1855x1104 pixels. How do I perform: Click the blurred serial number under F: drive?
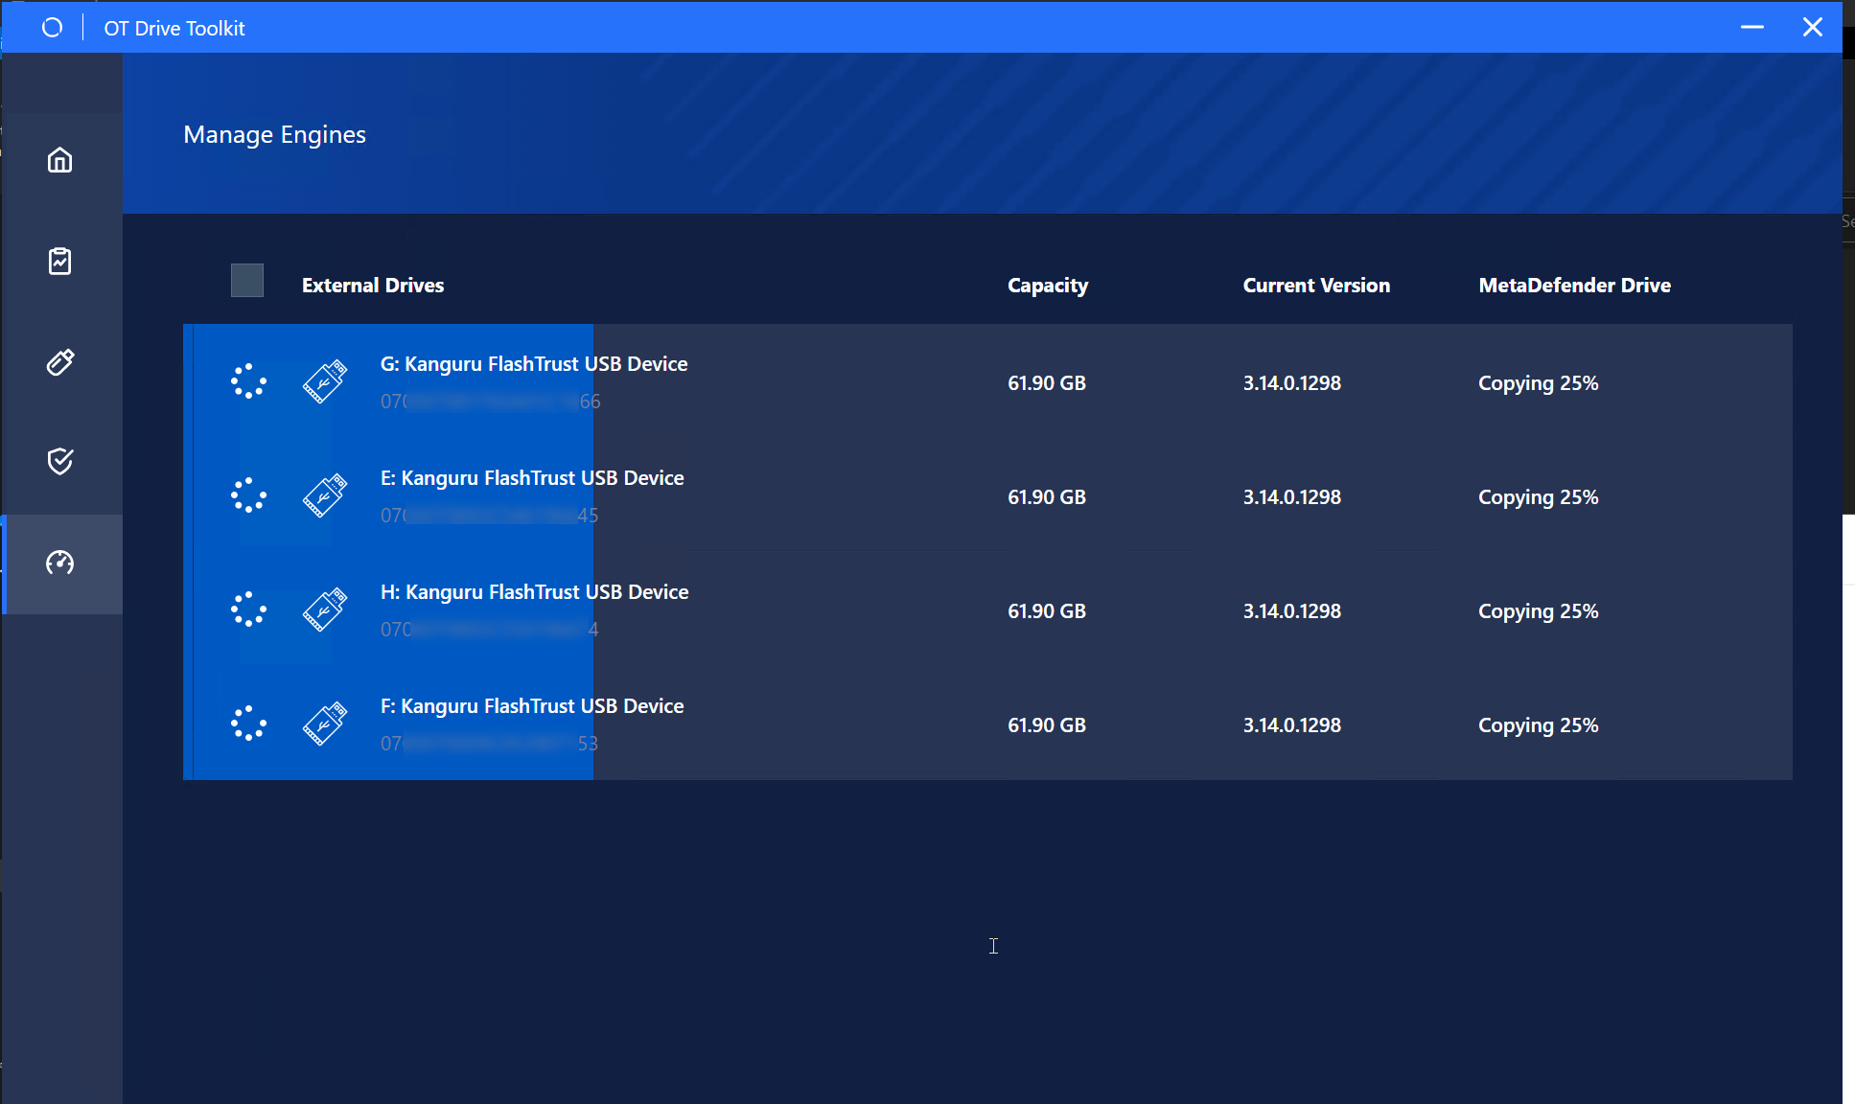[490, 744]
